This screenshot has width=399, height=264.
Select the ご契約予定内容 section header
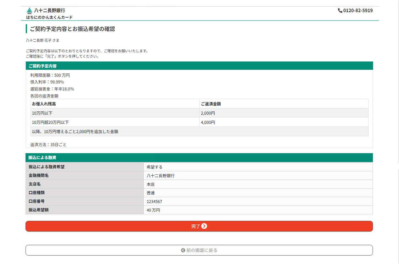[x=43, y=66]
